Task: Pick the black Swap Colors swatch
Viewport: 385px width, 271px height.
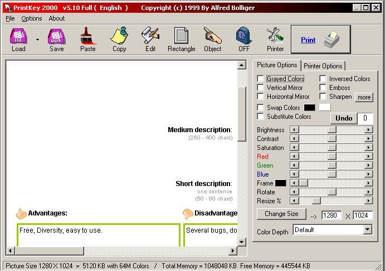Action: click(309, 107)
